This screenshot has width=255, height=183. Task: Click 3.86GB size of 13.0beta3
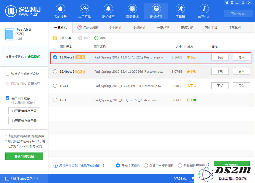coord(177,57)
